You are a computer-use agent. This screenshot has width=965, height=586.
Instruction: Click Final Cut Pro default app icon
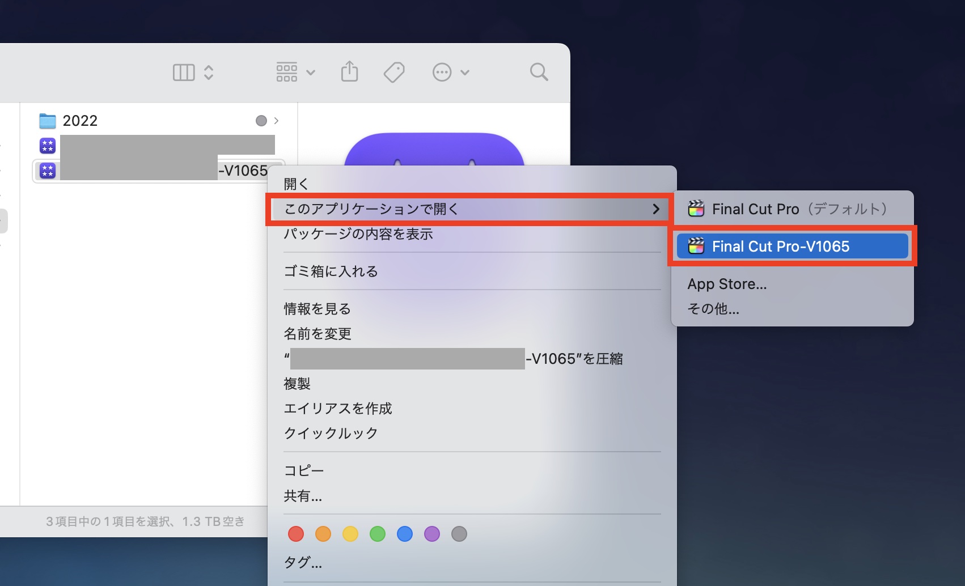click(696, 209)
